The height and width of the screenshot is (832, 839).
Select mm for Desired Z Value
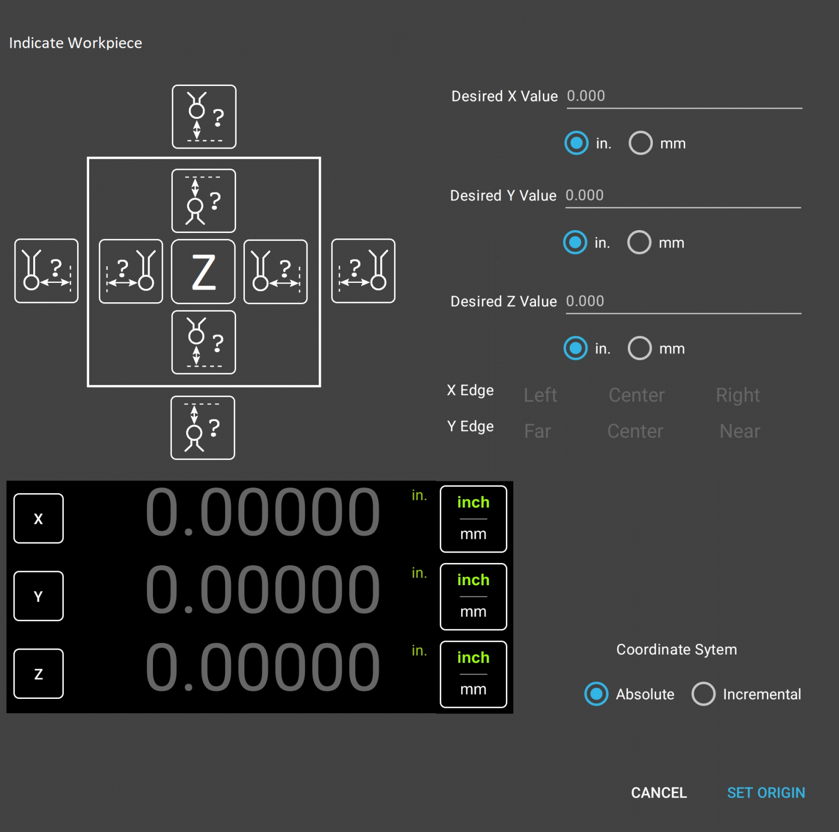640,348
